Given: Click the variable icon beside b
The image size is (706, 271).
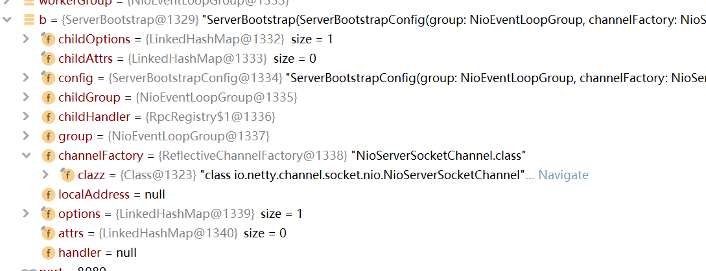Looking at the screenshot, I should pyautogui.click(x=29, y=20).
